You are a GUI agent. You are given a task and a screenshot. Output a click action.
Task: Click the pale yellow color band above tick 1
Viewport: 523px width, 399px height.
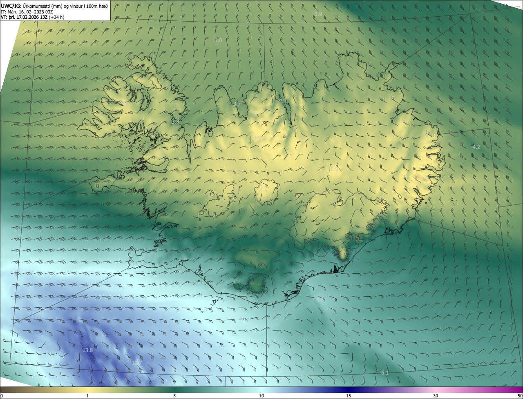pyautogui.click(x=87, y=390)
